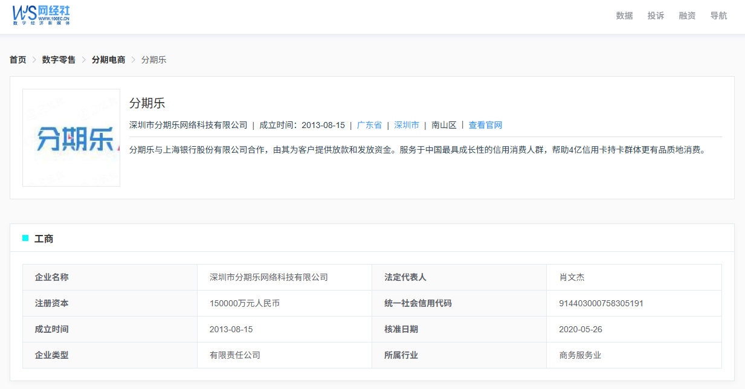Screen dimensions: 745x389
Task: Select table cell 深圳市分期乐网络科技有限公司
Action: [285, 277]
